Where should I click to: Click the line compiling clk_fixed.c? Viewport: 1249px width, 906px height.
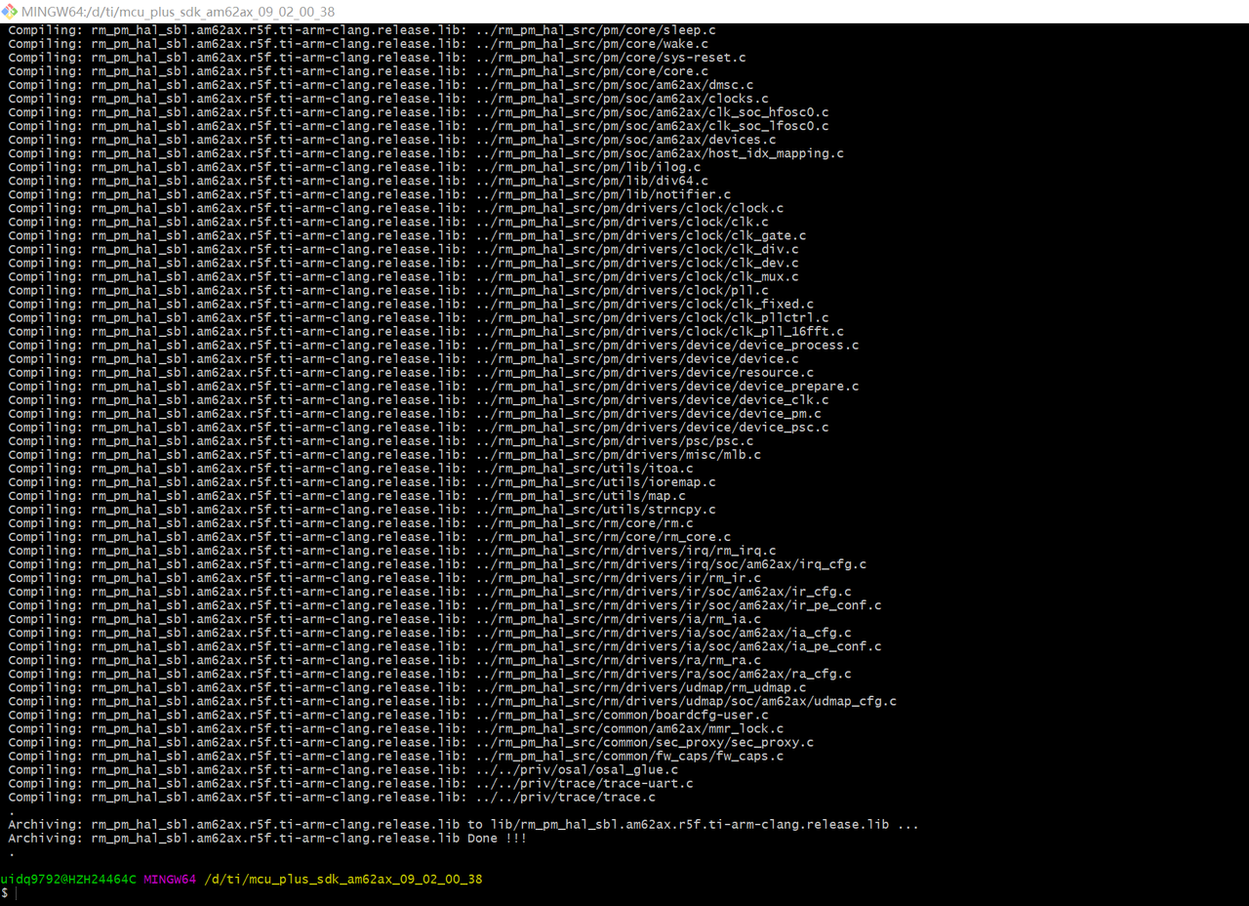pyautogui.click(x=411, y=304)
